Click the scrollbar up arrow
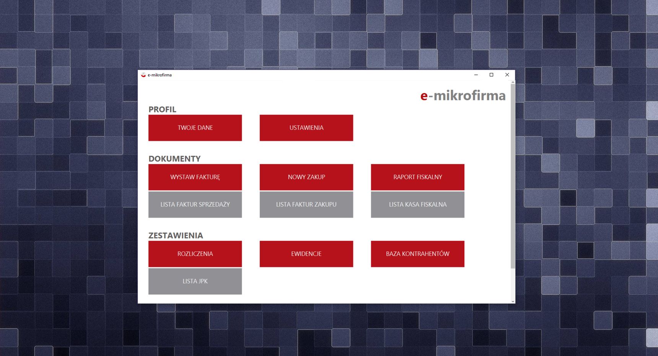The width and height of the screenshot is (658, 356). [513, 82]
